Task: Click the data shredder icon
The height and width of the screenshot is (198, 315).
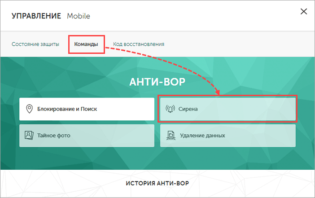Action: (171, 135)
